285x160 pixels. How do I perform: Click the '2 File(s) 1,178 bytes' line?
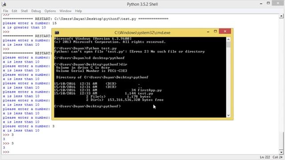[x=118, y=97]
